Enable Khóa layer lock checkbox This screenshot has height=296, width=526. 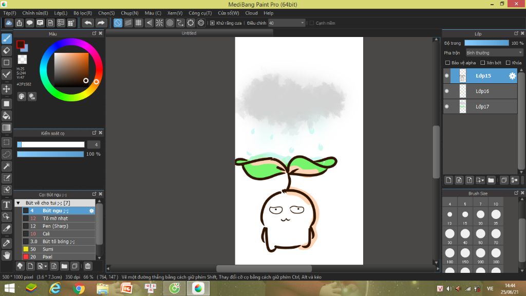[508, 63]
